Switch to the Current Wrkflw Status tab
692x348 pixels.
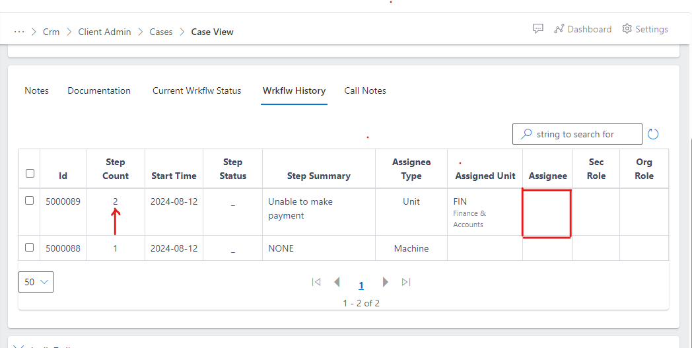197,90
